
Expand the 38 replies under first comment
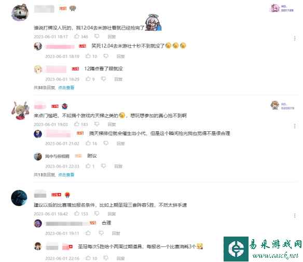tap(66, 88)
